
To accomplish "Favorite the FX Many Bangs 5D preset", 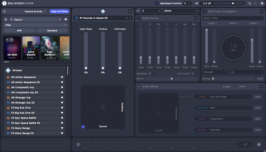I will 62,133.
